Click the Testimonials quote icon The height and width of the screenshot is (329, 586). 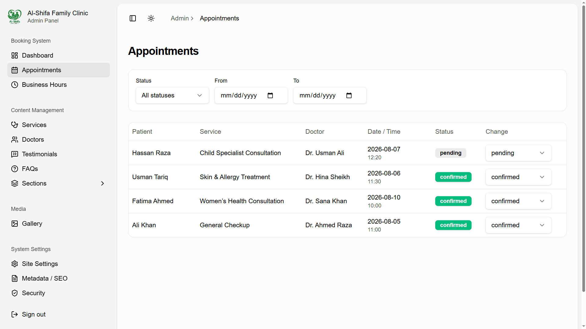(15, 154)
